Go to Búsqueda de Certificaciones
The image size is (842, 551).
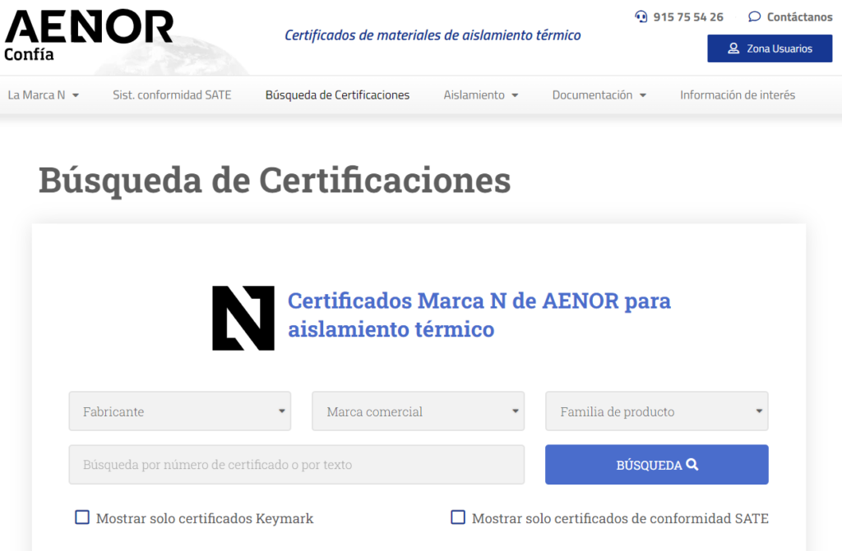[337, 95]
